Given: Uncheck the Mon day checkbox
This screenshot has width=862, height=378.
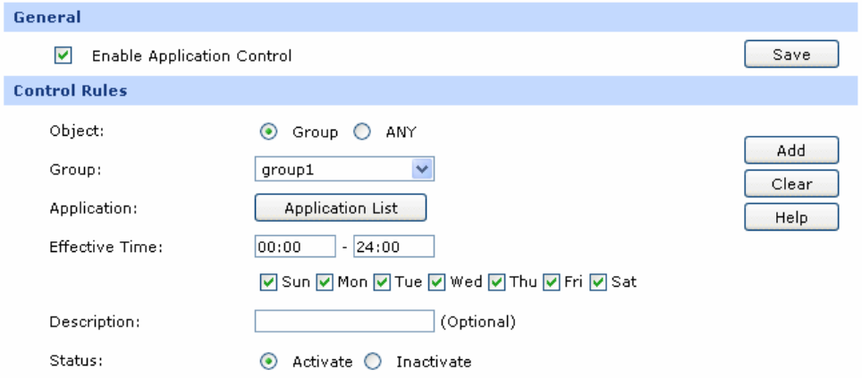Looking at the screenshot, I should tap(322, 282).
